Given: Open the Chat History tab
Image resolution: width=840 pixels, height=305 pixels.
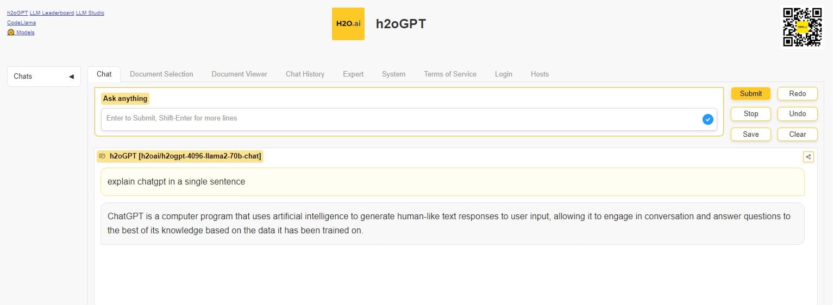Looking at the screenshot, I should point(305,74).
